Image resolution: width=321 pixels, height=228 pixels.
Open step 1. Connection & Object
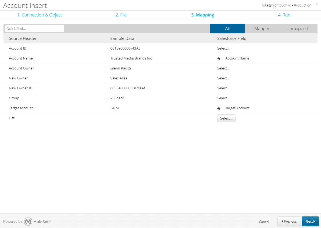pos(40,15)
